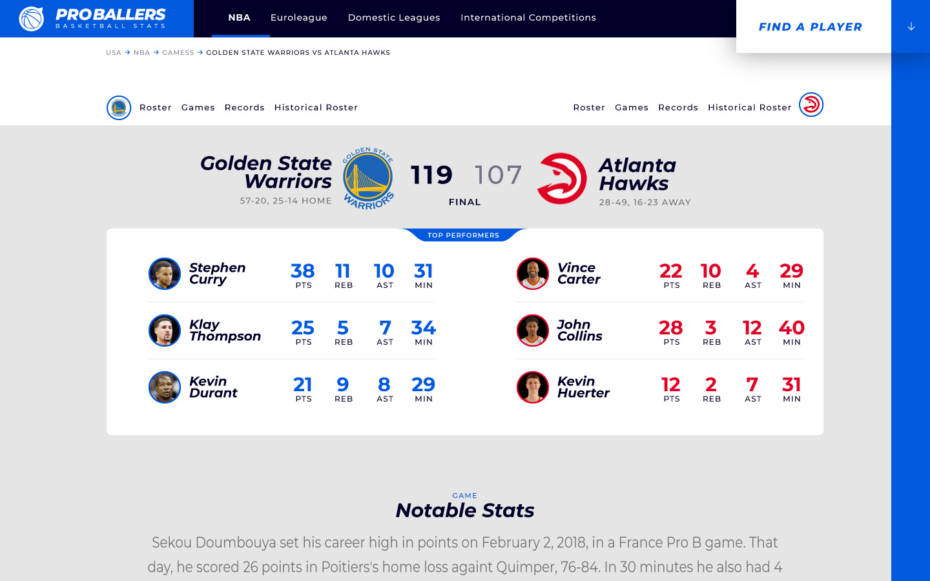This screenshot has width=930, height=581.
Task: Click the Top Performers label tab
Action: [x=463, y=235]
